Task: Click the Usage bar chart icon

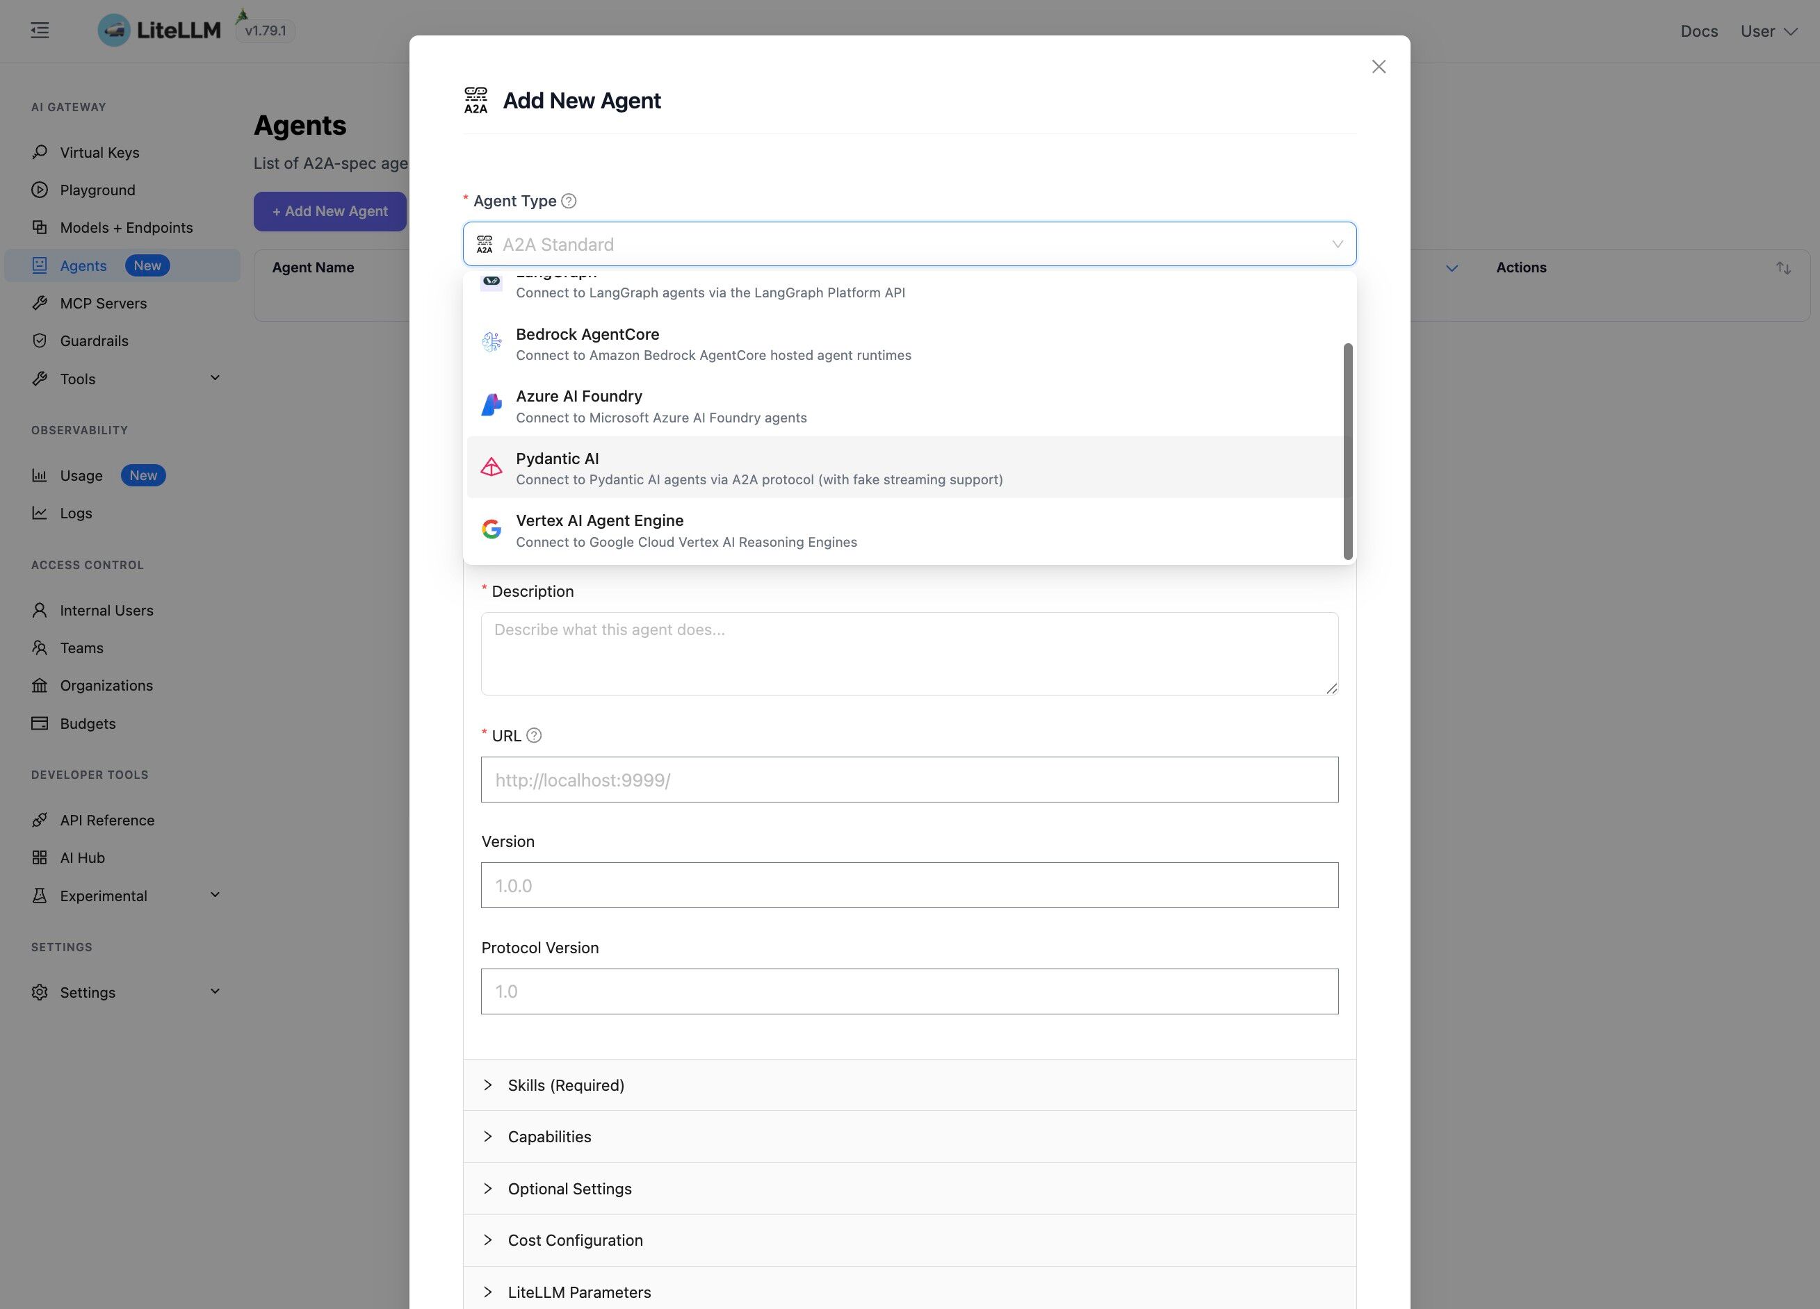Action: tap(40, 476)
